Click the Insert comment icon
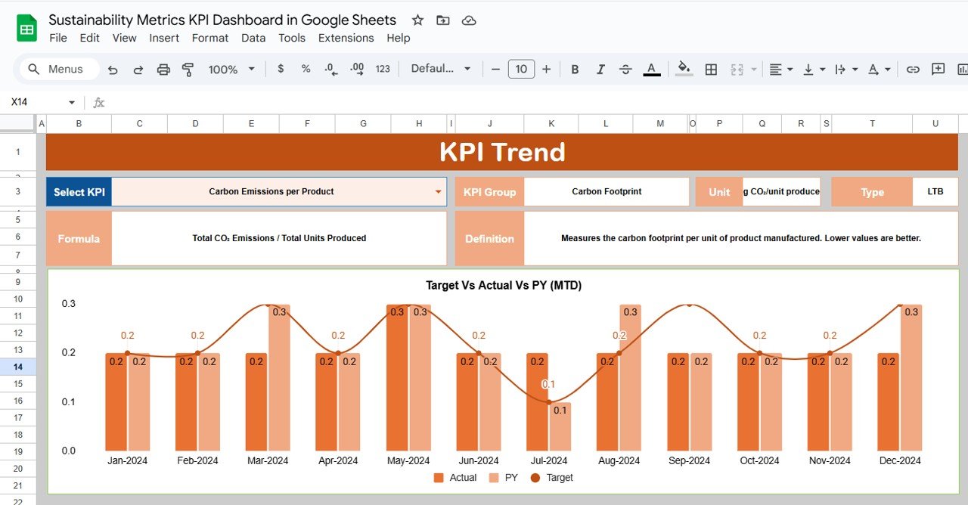968x505 pixels. click(x=938, y=69)
